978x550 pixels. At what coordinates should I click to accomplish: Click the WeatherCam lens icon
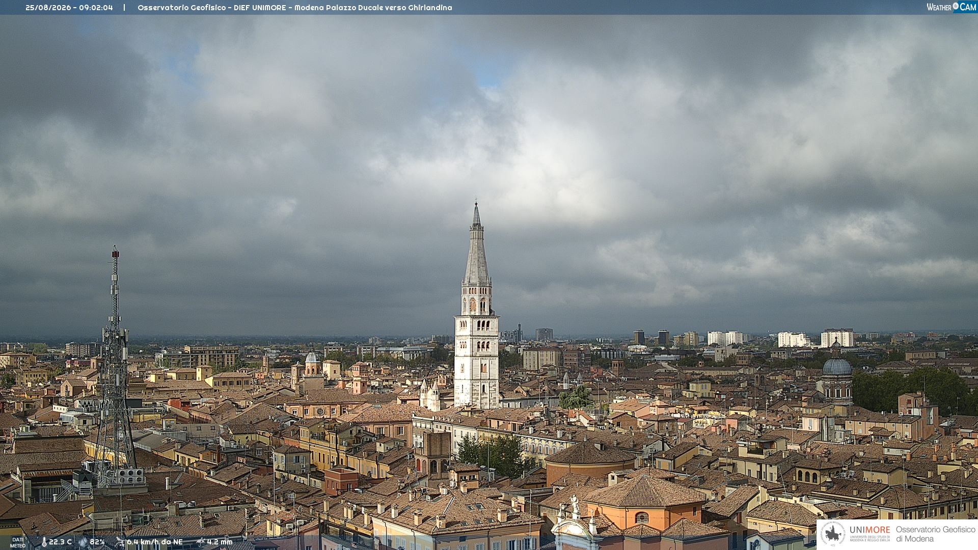point(956,6)
